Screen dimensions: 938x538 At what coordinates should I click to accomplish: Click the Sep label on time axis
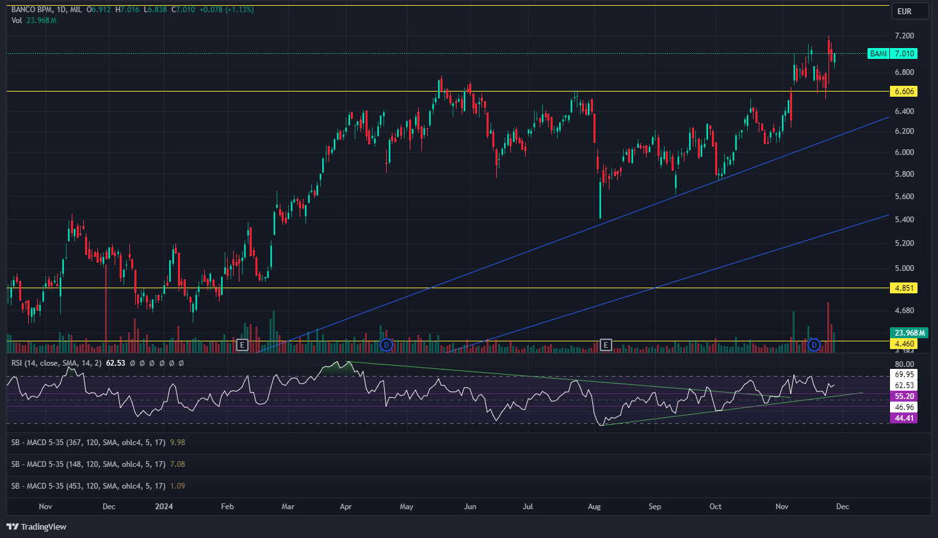click(654, 507)
